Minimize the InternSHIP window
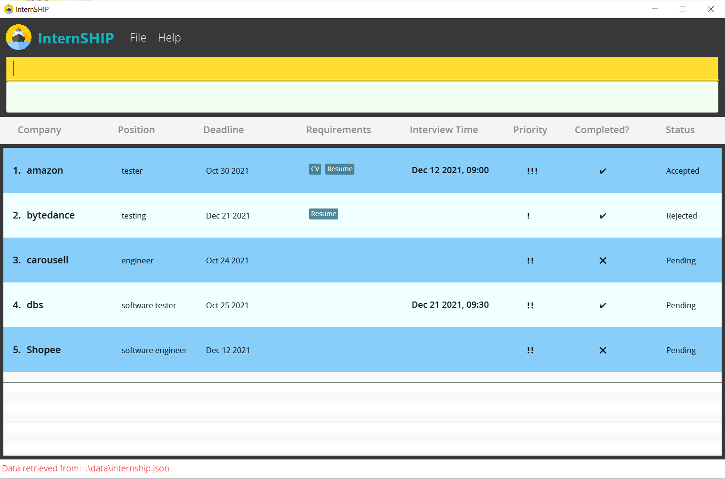This screenshot has height=479, width=725. pos(655,9)
